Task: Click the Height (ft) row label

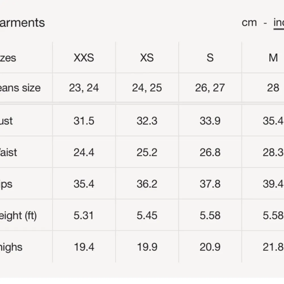Action: pos(18,215)
